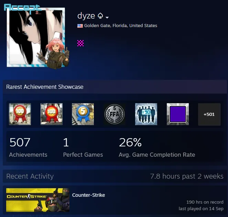Open the first red 100 ribbon achievement
Image resolution: width=228 pixels, height=217 pixels.
click(x=20, y=114)
